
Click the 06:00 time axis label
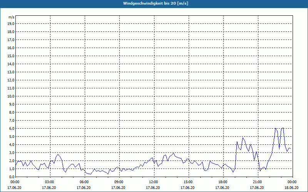tap(85, 182)
